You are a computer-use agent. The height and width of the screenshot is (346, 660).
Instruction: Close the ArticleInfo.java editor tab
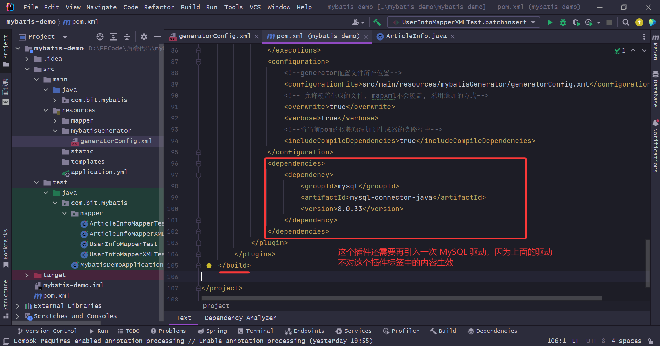point(453,37)
